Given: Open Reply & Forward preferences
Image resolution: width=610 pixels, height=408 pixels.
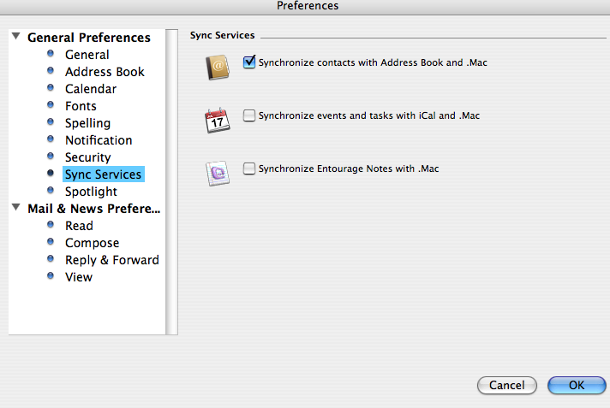Looking at the screenshot, I should [112, 260].
